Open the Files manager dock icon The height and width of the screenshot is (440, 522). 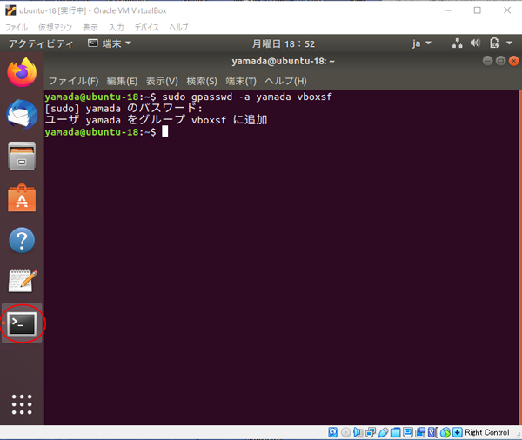(x=22, y=156)
